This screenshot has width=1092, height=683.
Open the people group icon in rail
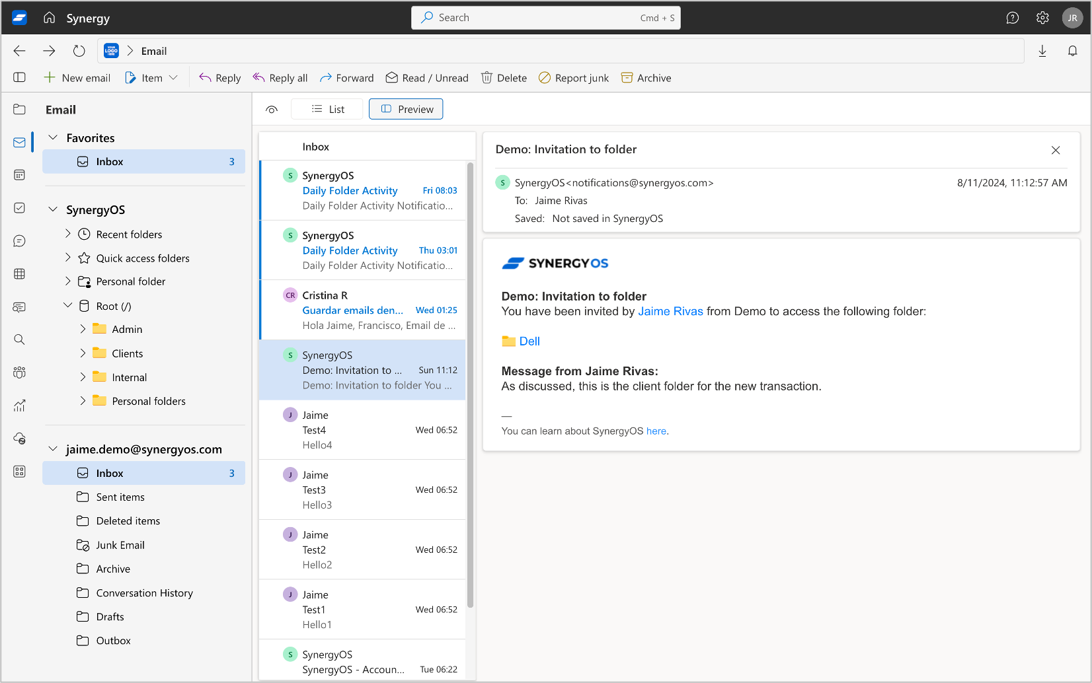pos(20,373)
